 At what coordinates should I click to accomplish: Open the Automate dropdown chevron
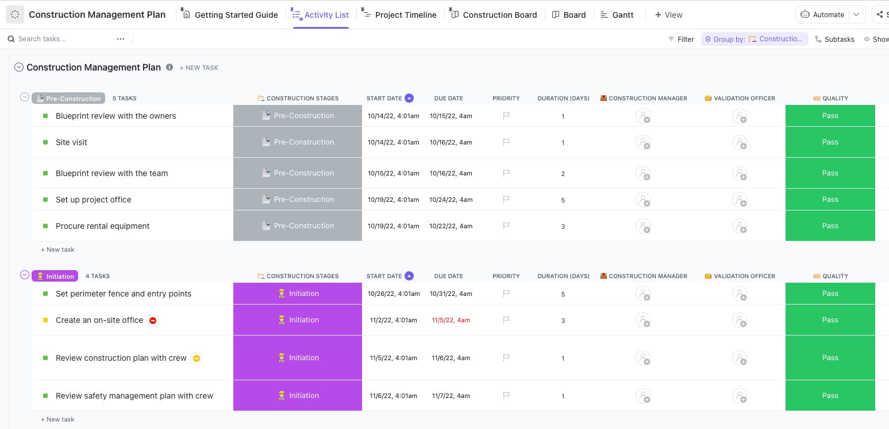[x=856, y=14]
